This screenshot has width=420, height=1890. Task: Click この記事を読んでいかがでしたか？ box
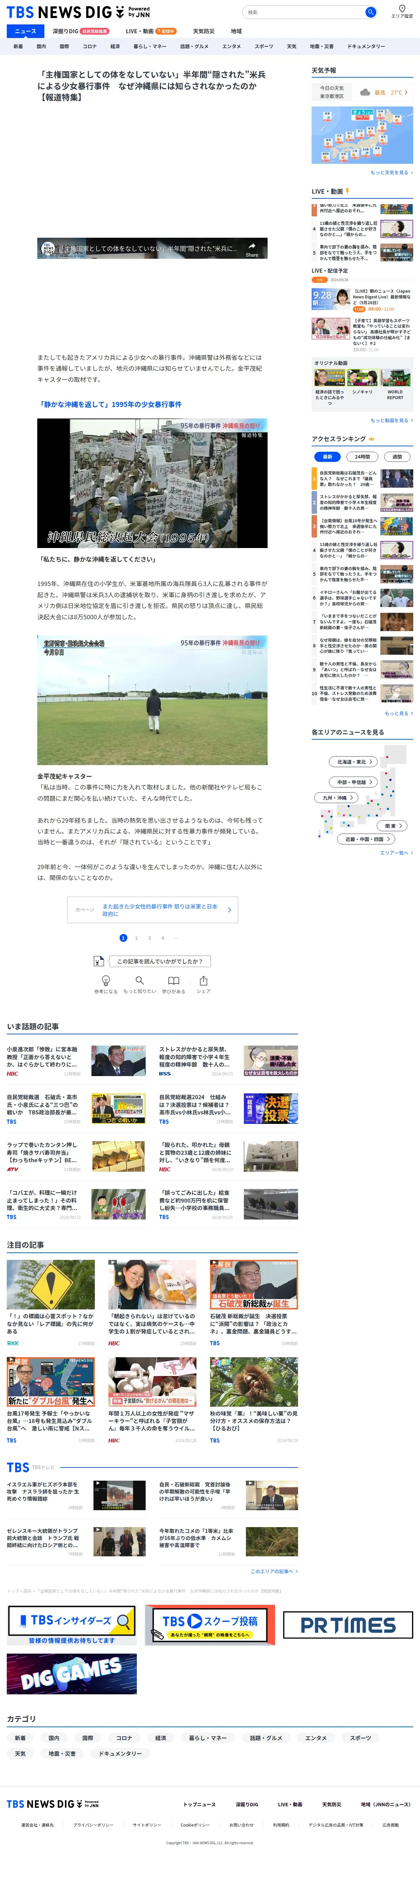coord(160,961)
